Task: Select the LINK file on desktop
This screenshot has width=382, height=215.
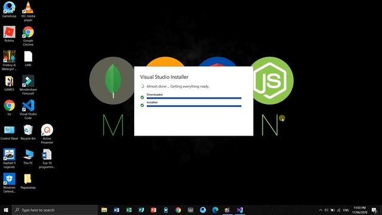Action: click(x=28, y=59)
